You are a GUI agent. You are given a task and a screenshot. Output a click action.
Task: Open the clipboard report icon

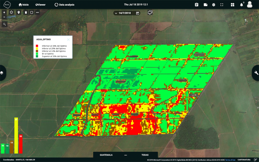[197, 5]
